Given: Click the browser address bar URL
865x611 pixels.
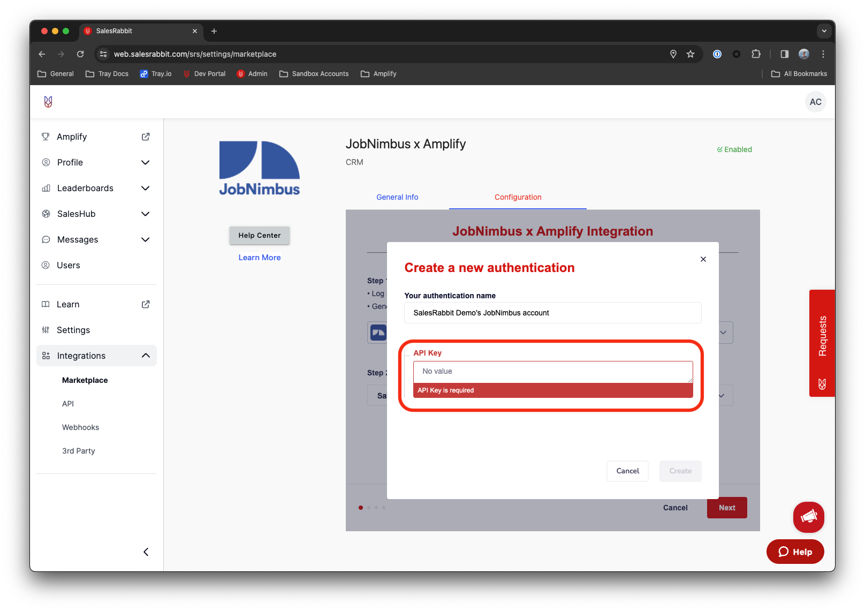Looking at the screenshot, I should (195, 54).
